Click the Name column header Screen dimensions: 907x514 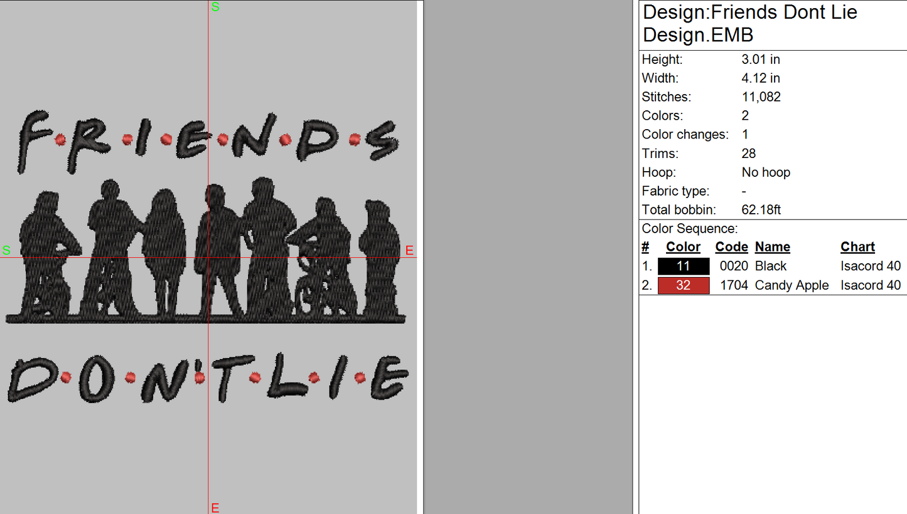[x=772, y=247]
